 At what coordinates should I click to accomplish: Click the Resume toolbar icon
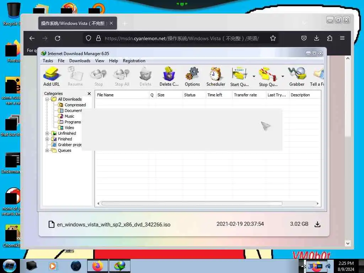(x=75, y=77)
